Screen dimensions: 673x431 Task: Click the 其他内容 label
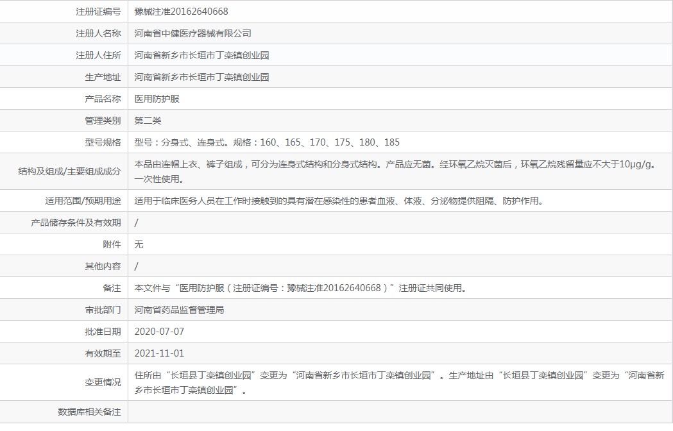(x=103, y=267)
